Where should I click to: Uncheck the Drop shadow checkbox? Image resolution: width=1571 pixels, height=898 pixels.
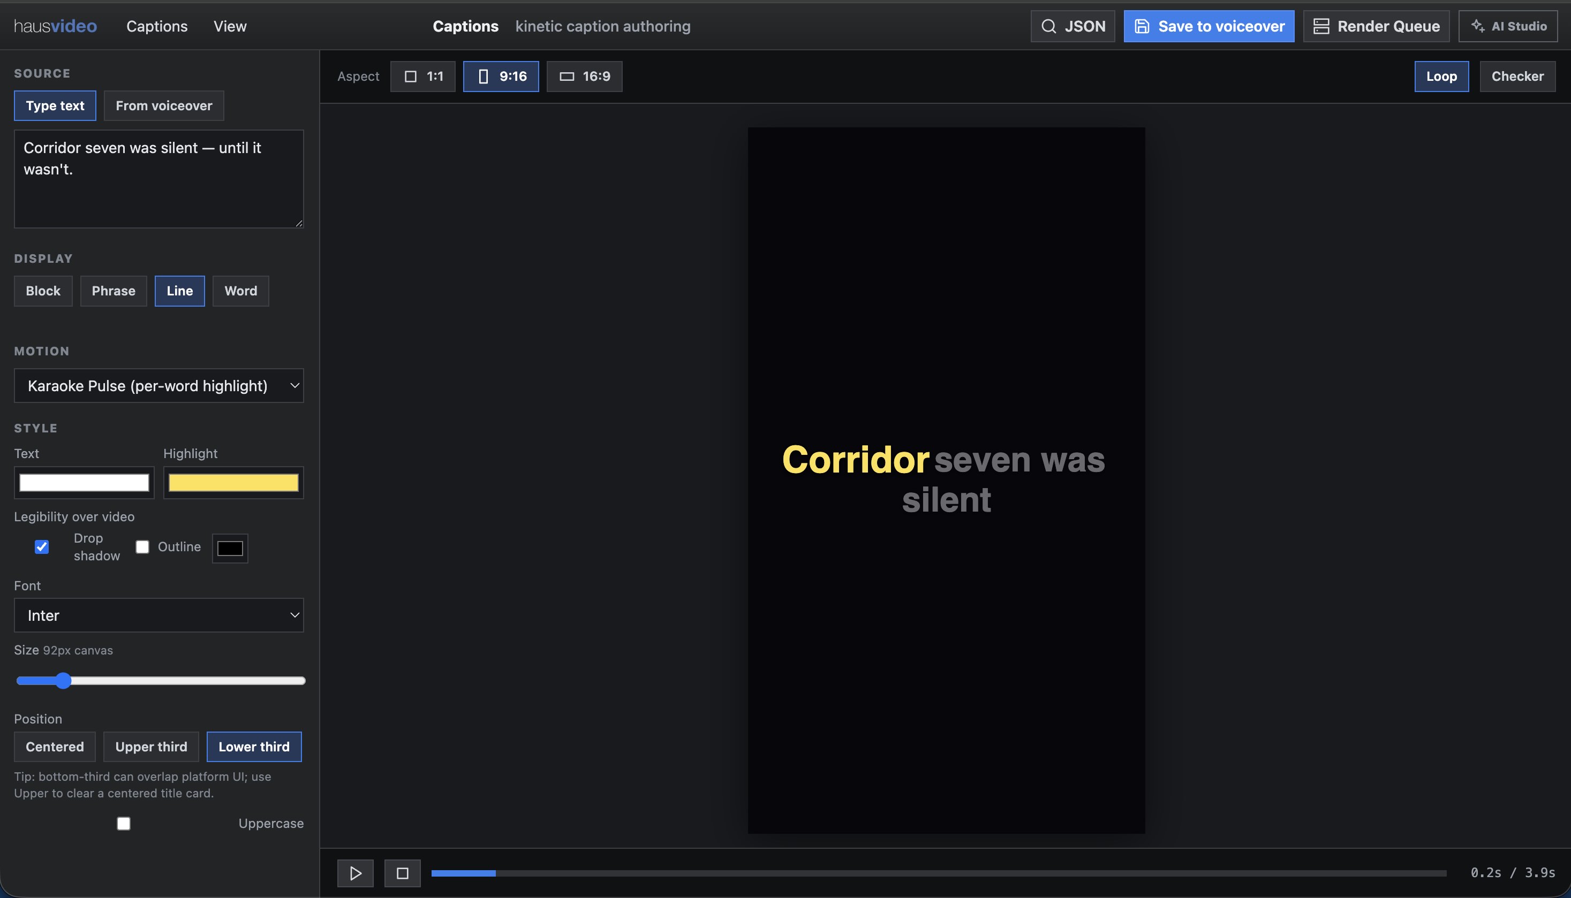[x=41, y=546]
